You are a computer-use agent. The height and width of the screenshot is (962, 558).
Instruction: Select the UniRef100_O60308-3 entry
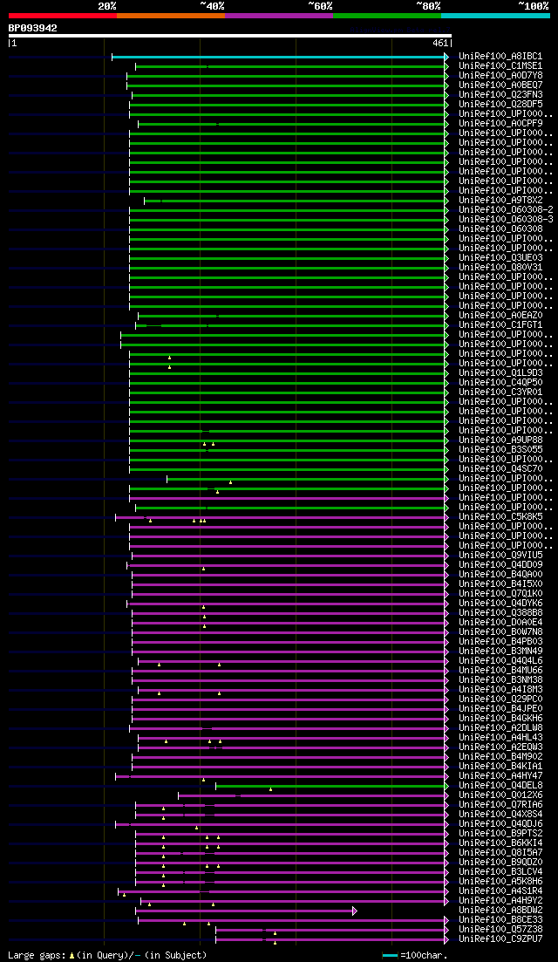point(506,220)
